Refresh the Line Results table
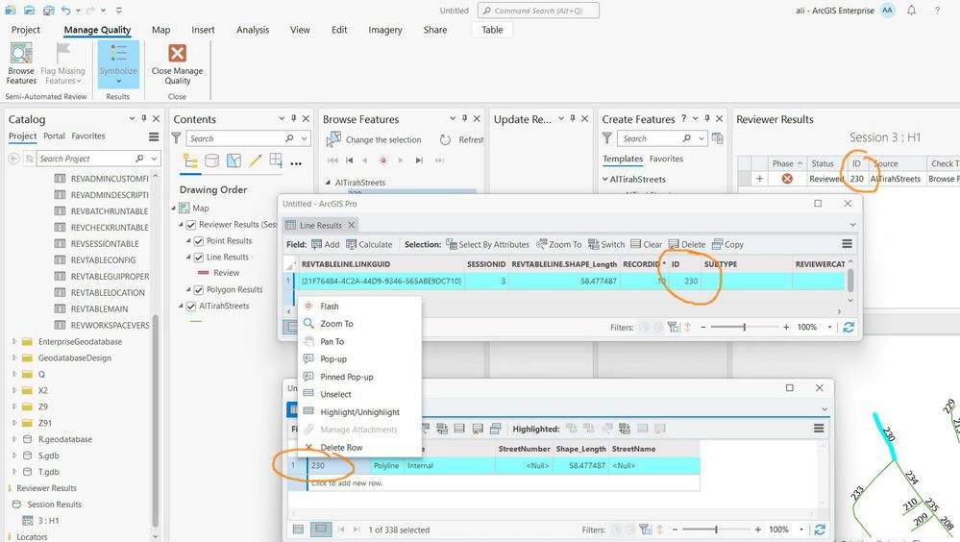Viewport: 960px width, 542px height. pos(849,327)
